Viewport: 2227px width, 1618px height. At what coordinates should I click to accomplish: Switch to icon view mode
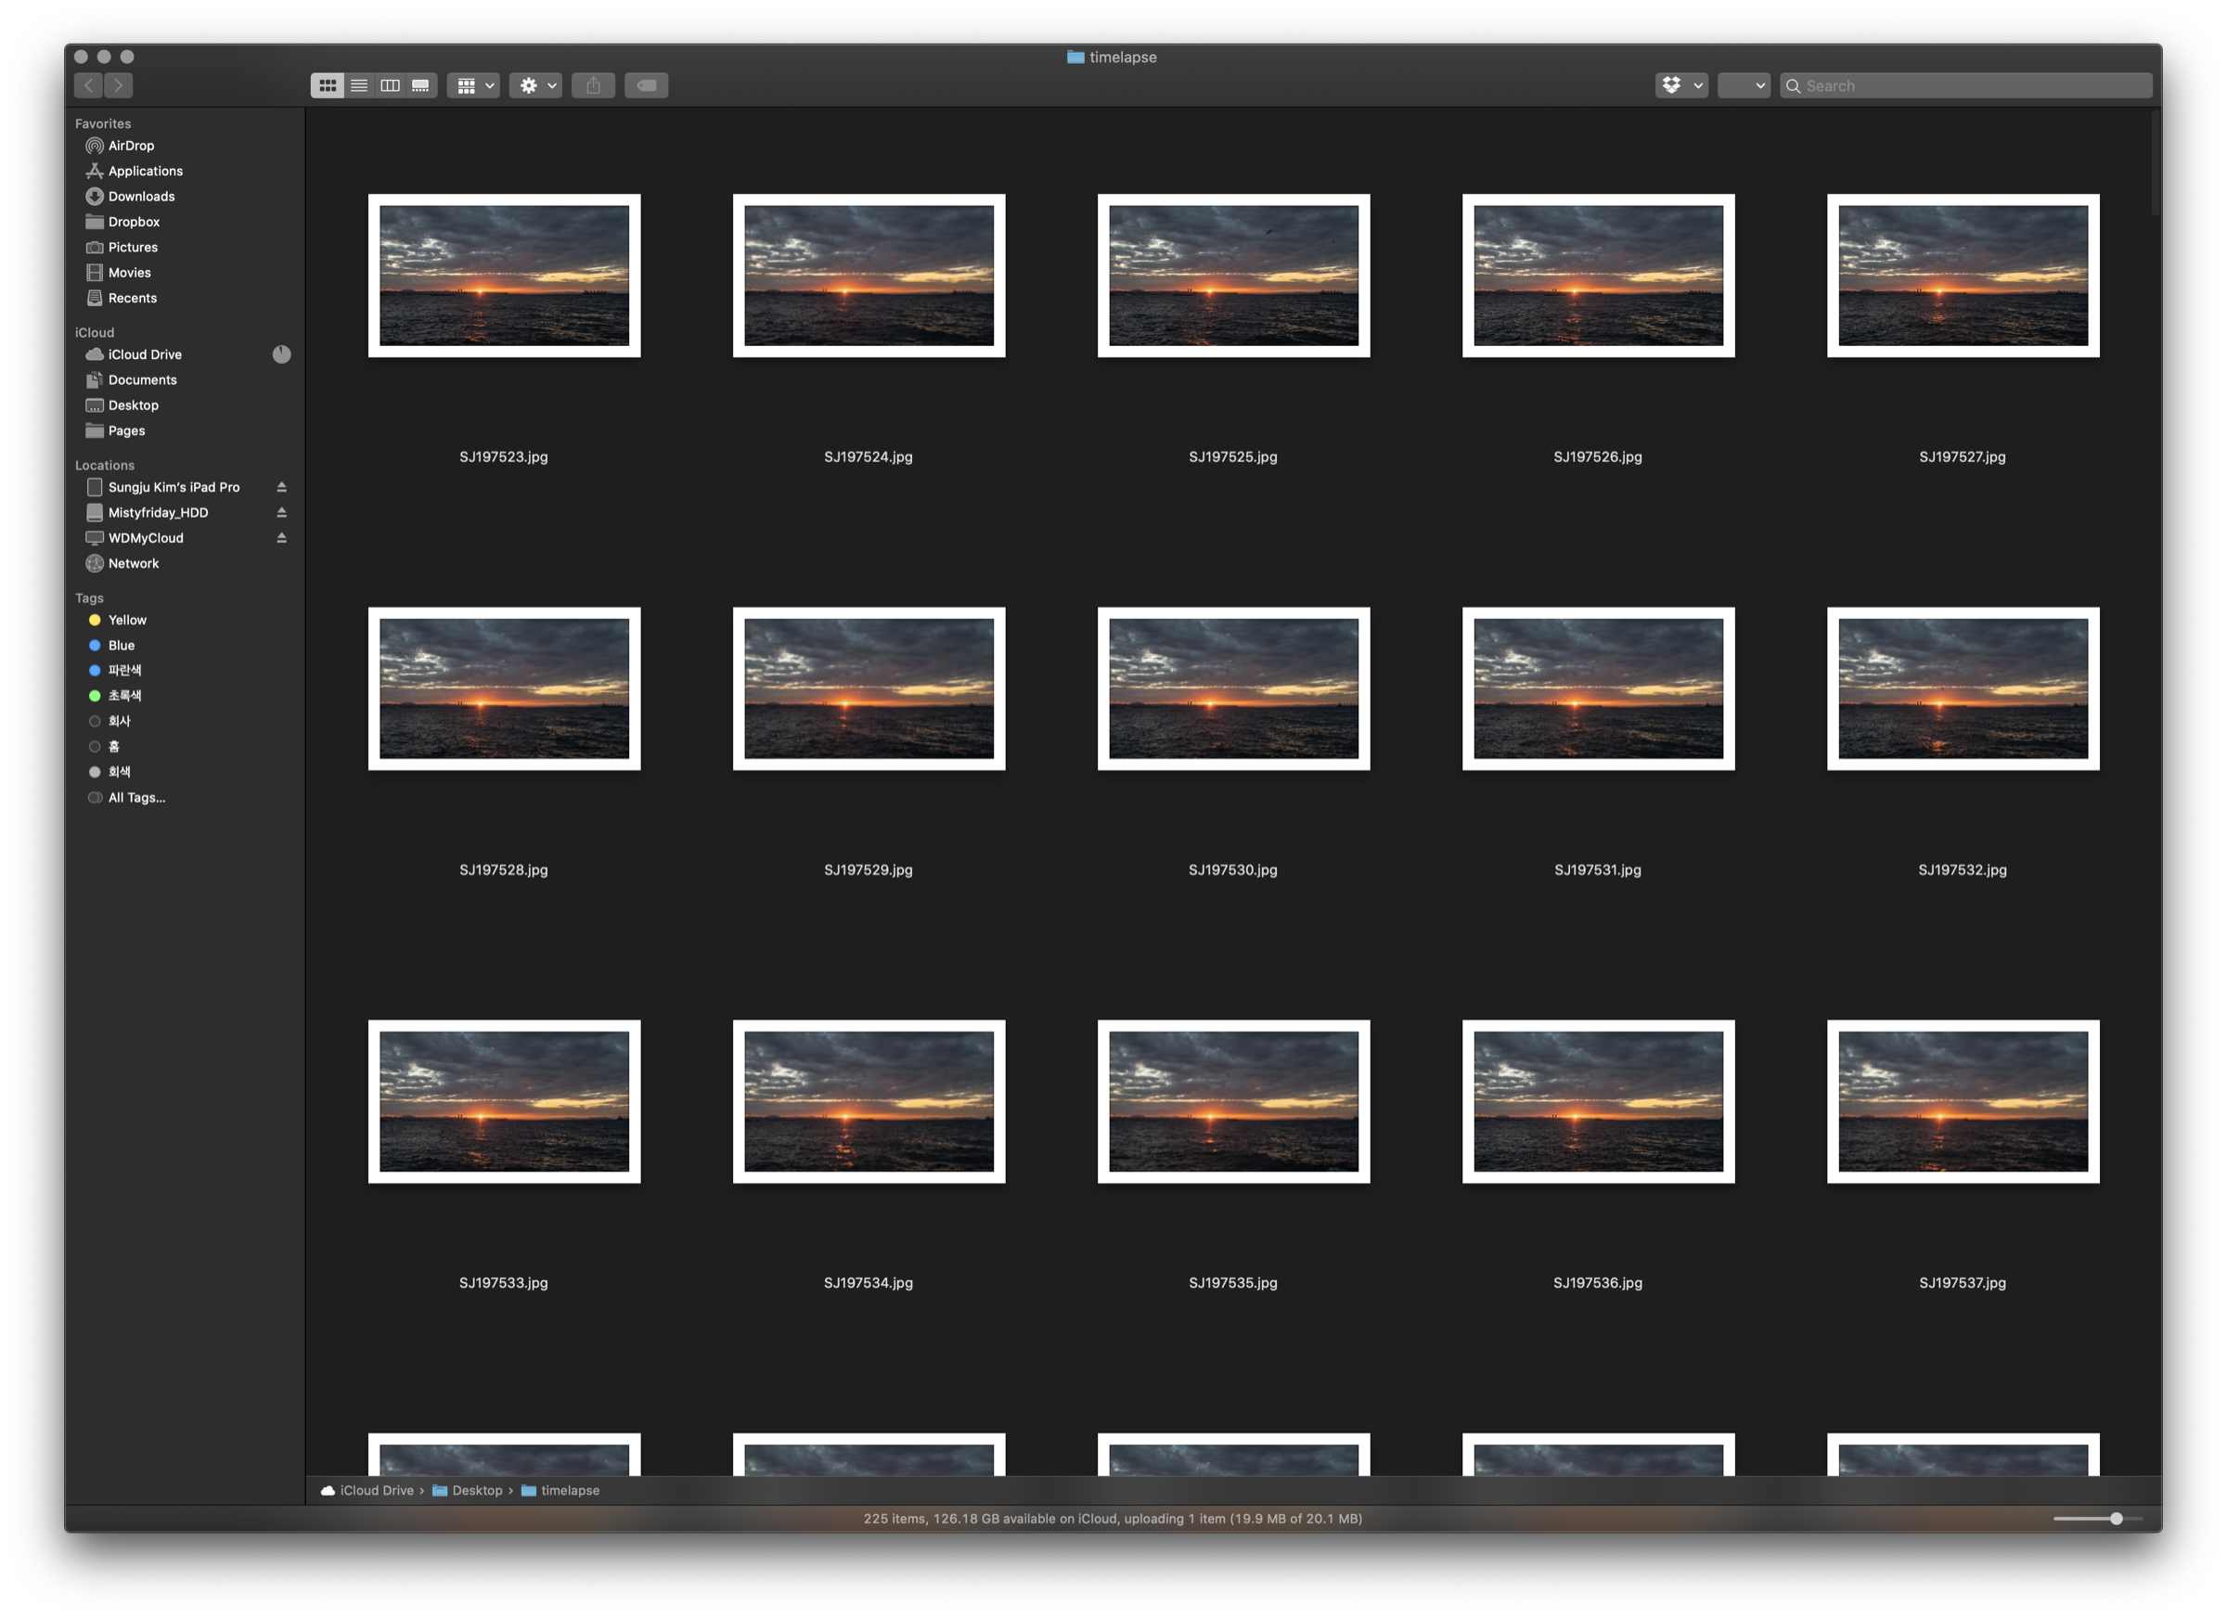click(327, 85)
